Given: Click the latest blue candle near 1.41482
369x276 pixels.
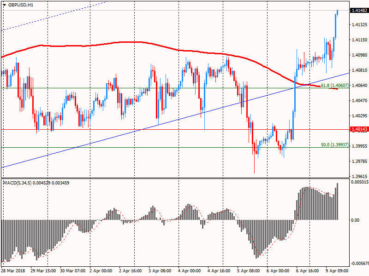Looking at the screenshot, I should click(x=338, y=12).
